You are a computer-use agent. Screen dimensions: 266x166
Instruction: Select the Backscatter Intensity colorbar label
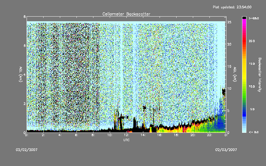point(260,75)
